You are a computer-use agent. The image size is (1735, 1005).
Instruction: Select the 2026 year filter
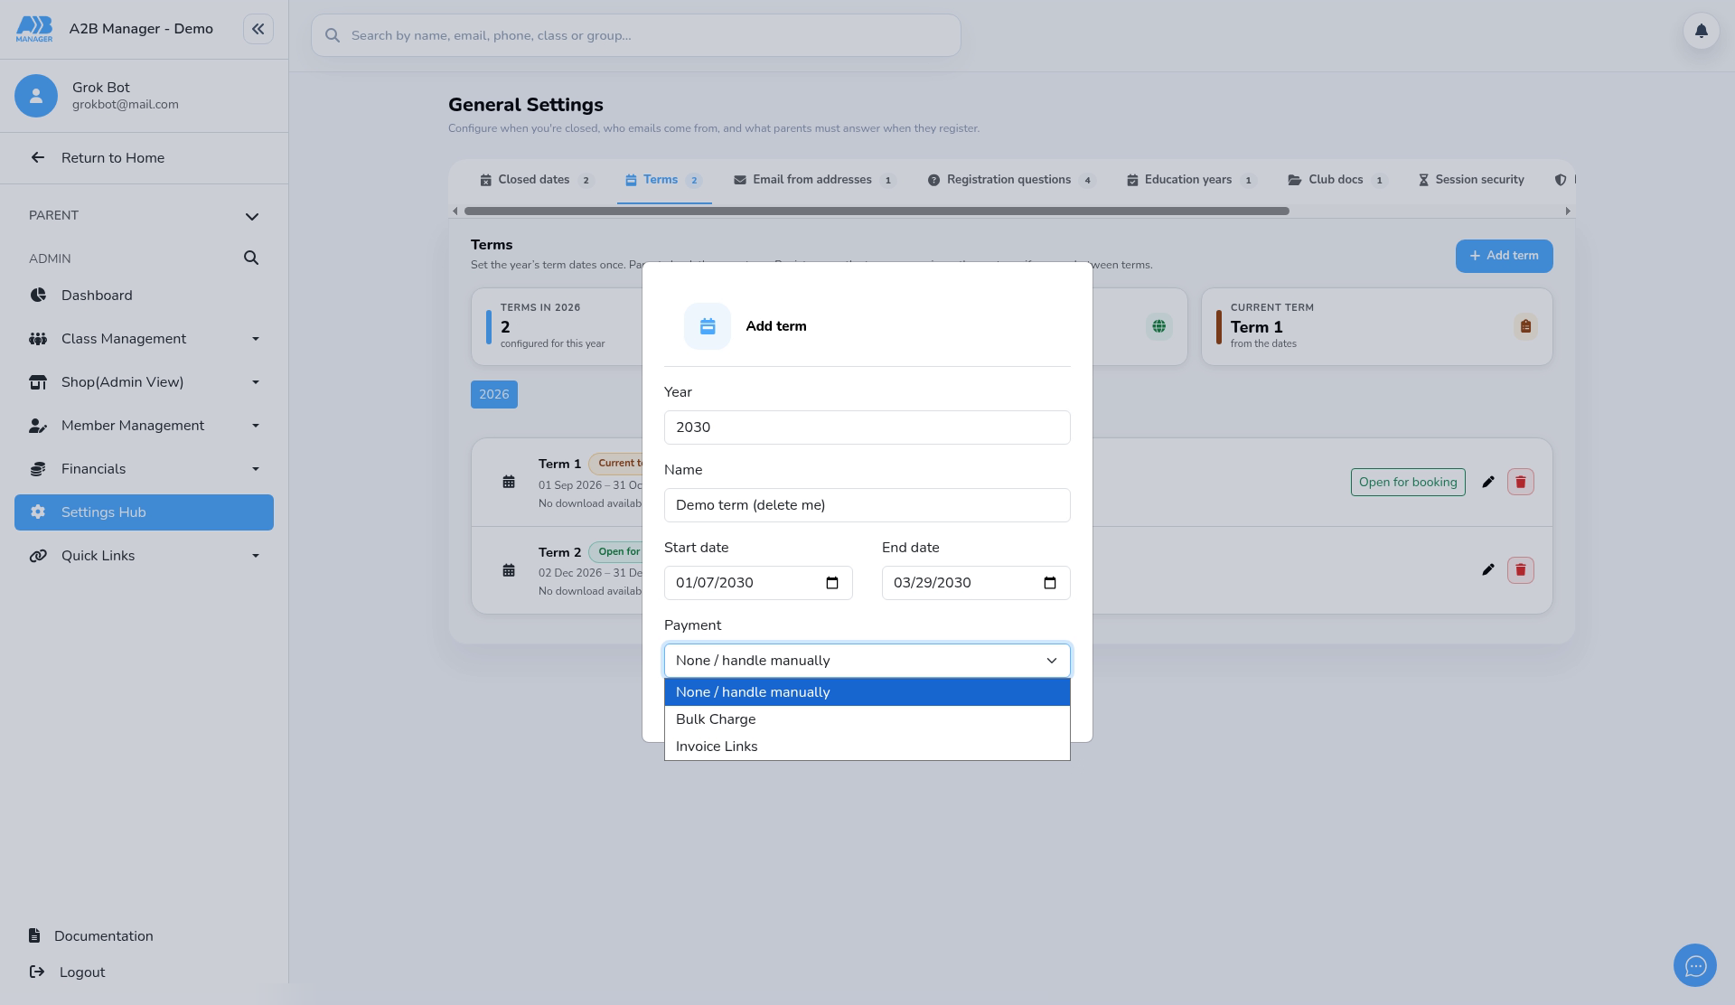click(494, 395)
